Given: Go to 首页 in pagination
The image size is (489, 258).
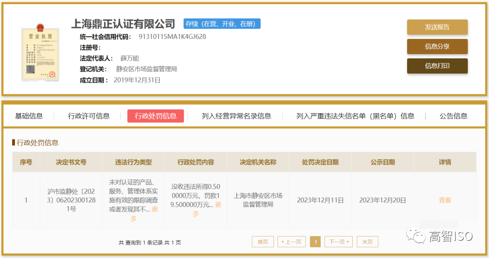Looking at the screenshot, I should [263, 242].
